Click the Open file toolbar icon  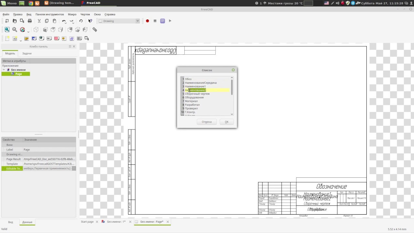(15, 21)
